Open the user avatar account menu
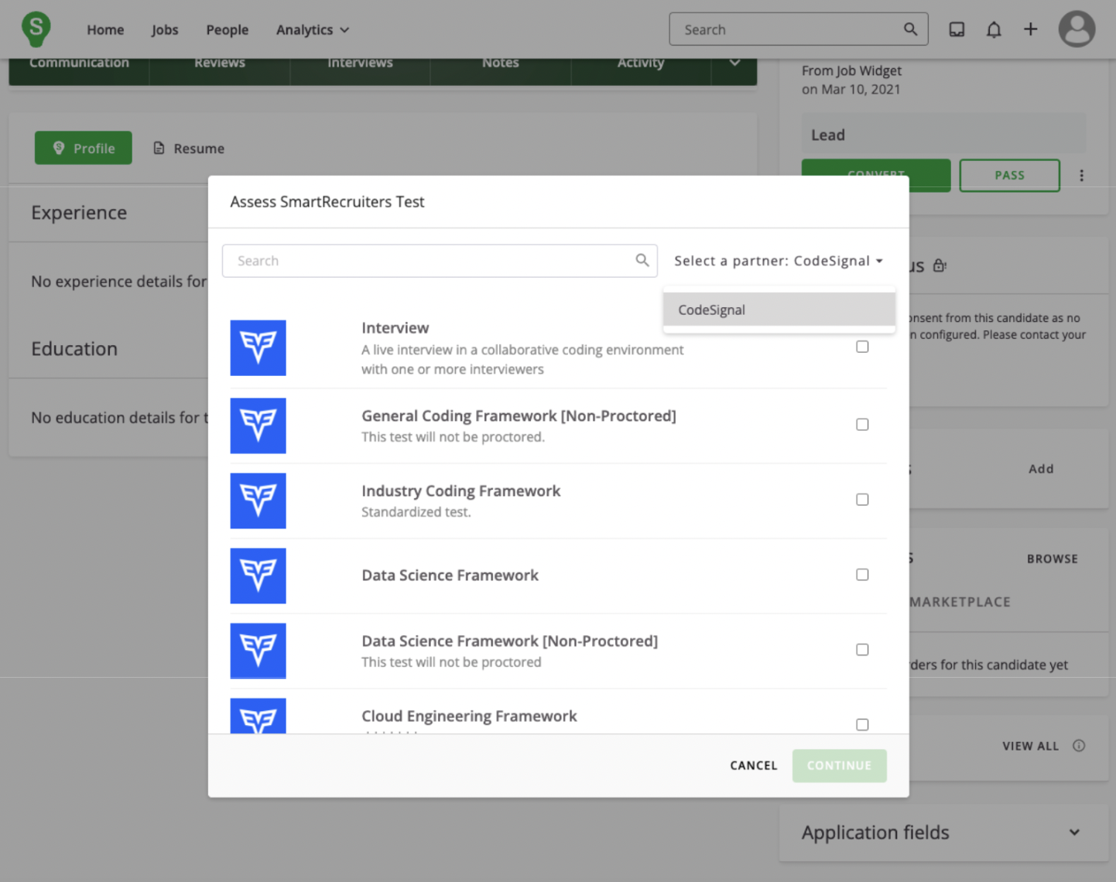 point(1077,29)
